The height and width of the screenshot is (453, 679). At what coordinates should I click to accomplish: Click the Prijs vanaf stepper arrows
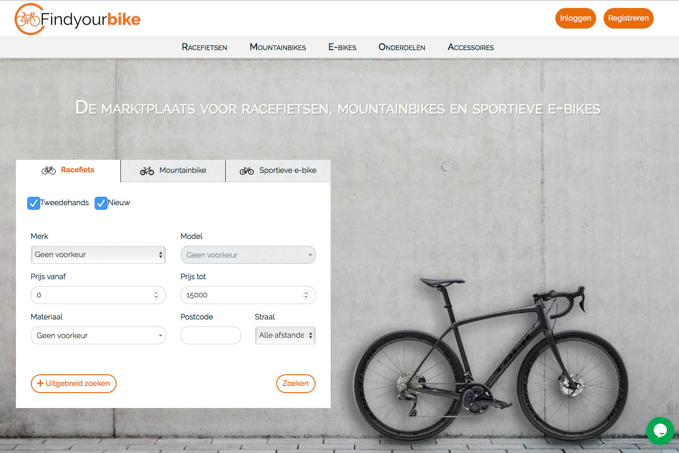click(x=156, y=295)
